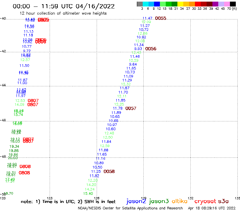Click the NOAA/NESDIS credit line

(130, 208)
